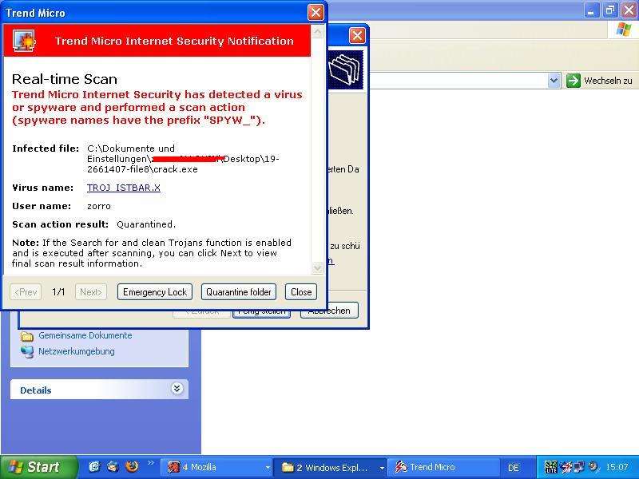Click the scroll up arrow in notification
The width and height of the screenshot is (639, 479).
[317, 32]
